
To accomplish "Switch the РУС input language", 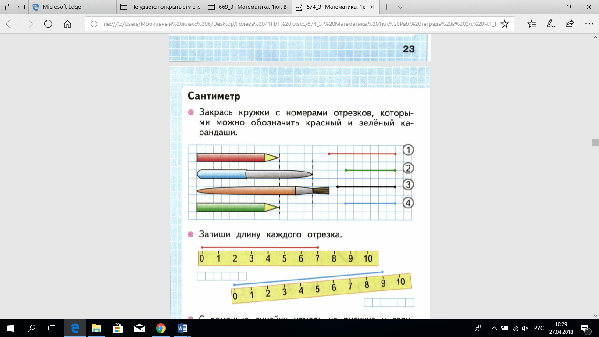I will point(539,328).
